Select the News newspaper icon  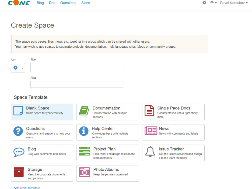[x=151, y=131]
